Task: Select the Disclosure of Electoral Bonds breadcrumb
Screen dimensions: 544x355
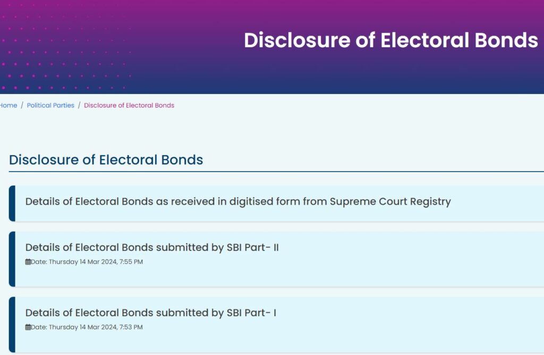Action: 129,105
